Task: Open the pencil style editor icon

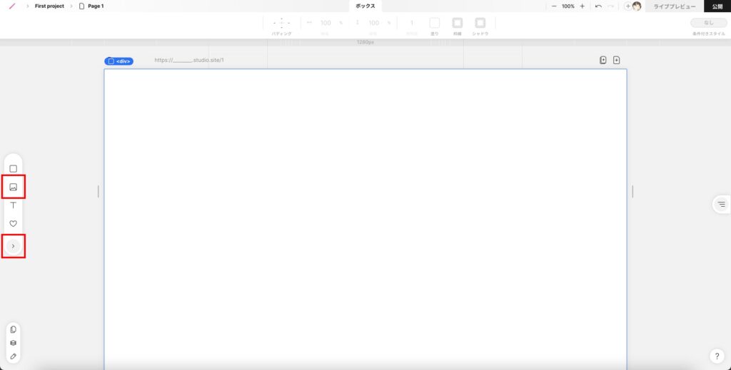Action: [13, 356]
